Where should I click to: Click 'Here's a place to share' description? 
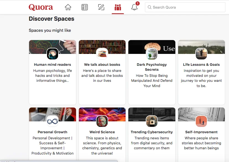[x=102, y=75]
